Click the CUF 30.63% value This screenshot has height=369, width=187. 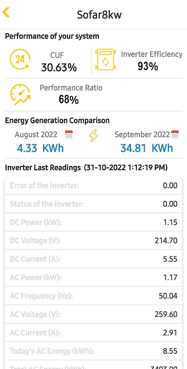59,68
